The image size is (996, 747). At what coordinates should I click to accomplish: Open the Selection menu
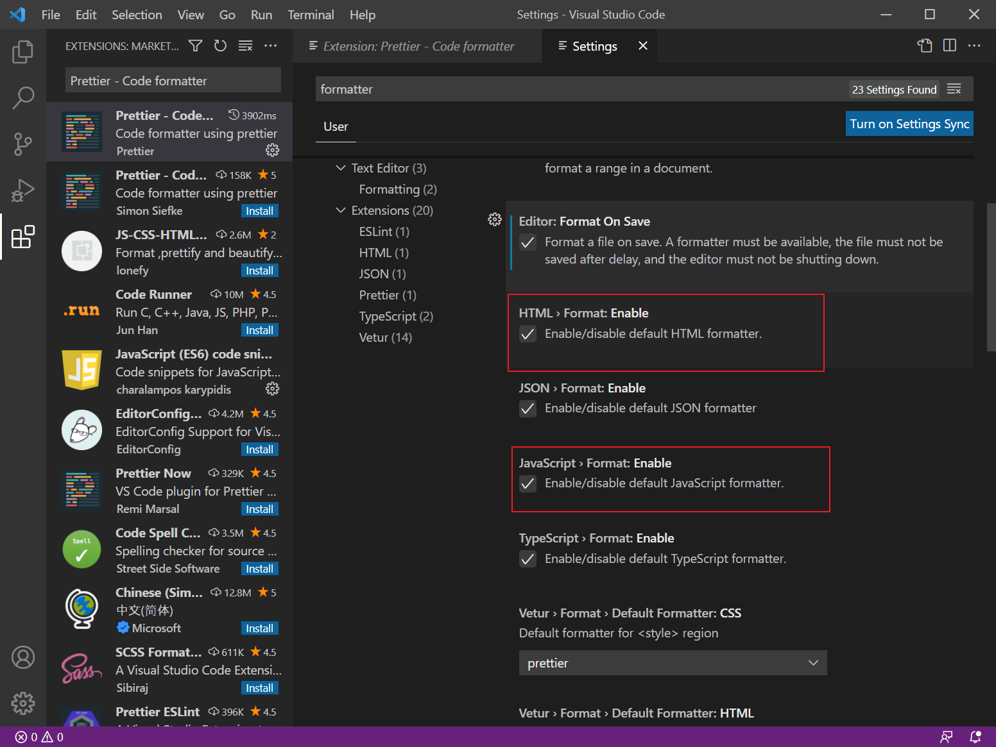pyautogui.click(x=137, y=15)
